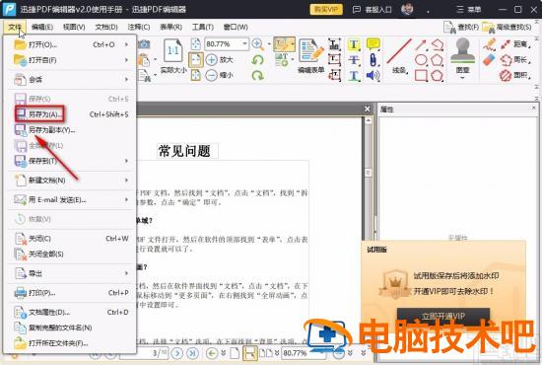The width and height of the screenshot is (542, 365).
Task: Open the 注释(C) menu
Action: pos(139,27)
